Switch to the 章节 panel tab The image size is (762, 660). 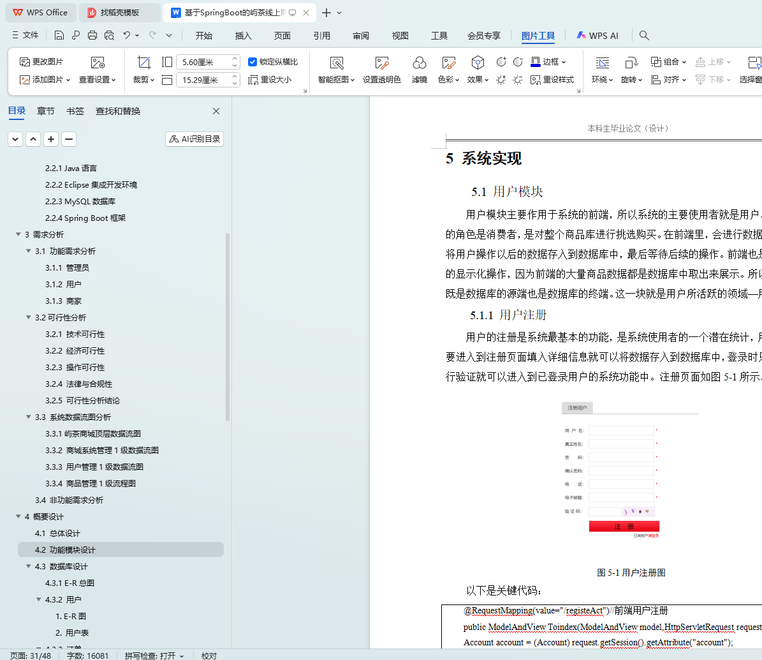pos(46,111)
